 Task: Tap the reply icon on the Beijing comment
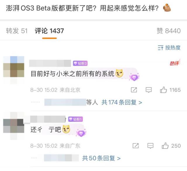(149, 90)
